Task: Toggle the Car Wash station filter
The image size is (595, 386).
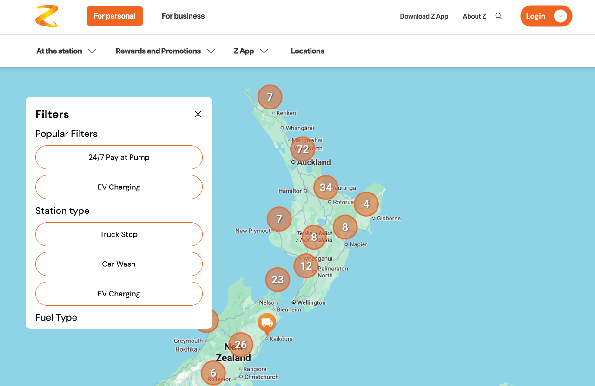Action: pos(119,264)
